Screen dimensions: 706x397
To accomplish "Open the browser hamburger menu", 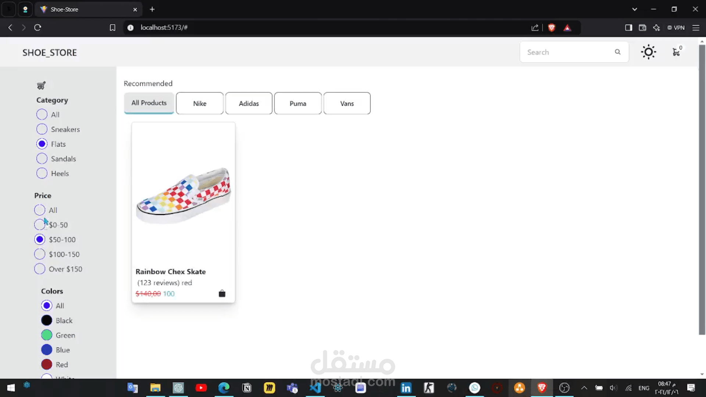I will point(696,28).
